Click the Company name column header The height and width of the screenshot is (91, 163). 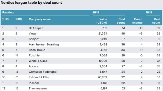click(40, 19)
